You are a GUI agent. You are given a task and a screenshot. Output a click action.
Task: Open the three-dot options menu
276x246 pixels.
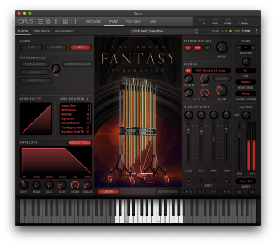click(x=257, y=31)
